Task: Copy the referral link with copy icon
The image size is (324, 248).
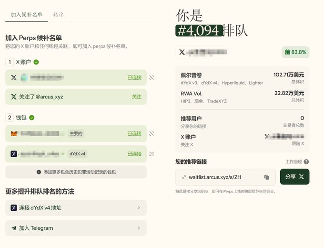Action: click(267, 177)
